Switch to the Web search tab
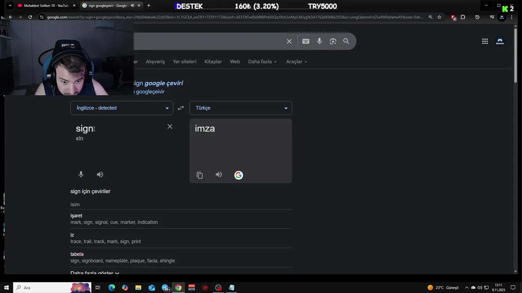The width and height of the screenshot is (522, 293). tap(235, 61)
